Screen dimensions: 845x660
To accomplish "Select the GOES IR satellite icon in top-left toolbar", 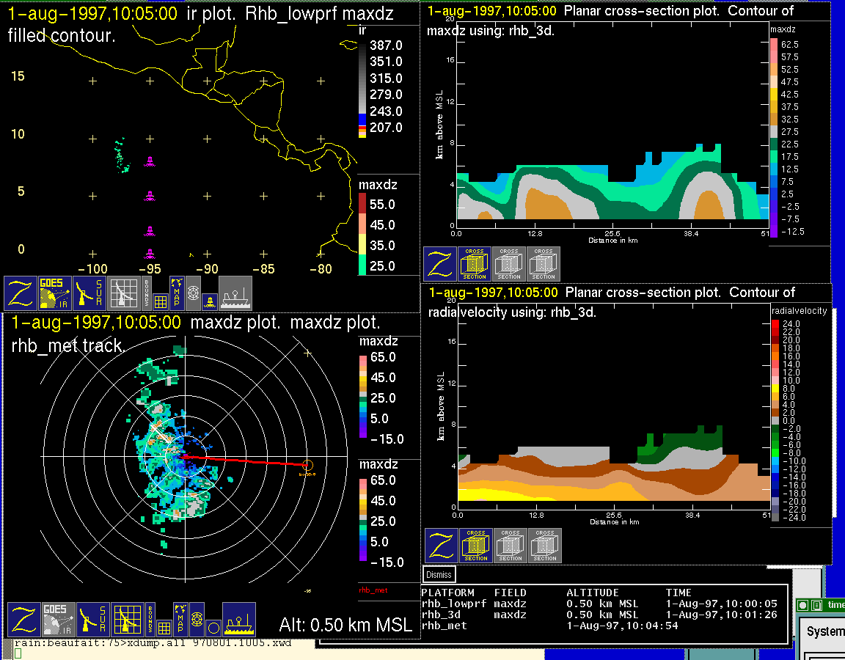I will pyautogui.click(x=56, y=293).
